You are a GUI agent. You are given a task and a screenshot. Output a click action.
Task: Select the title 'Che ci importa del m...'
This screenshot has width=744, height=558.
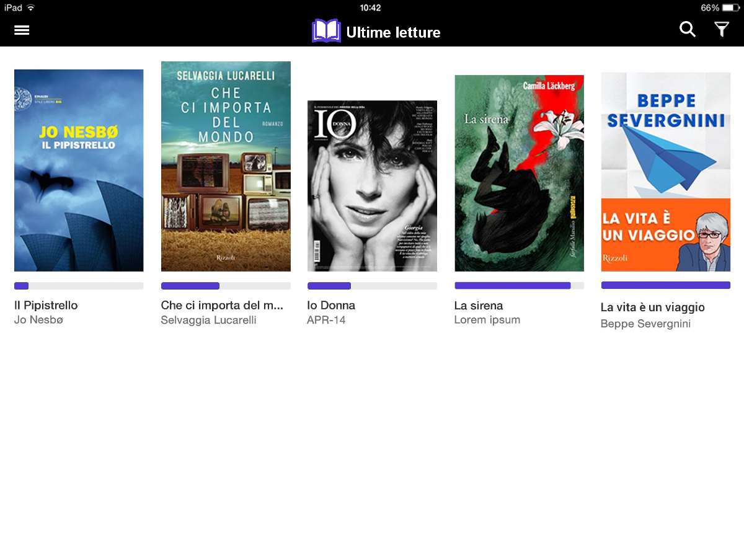[x=222, y=306]
